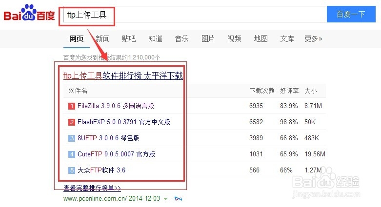Click rating 66% in the 大众FTP软件 row
381x207 pixels.
pos(286,170)
